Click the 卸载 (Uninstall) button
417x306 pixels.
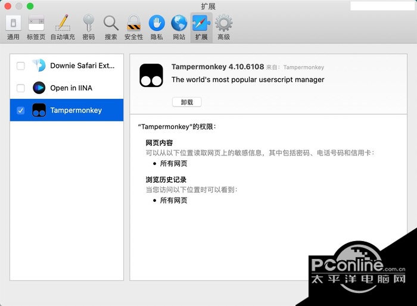[x=186, y=102]
